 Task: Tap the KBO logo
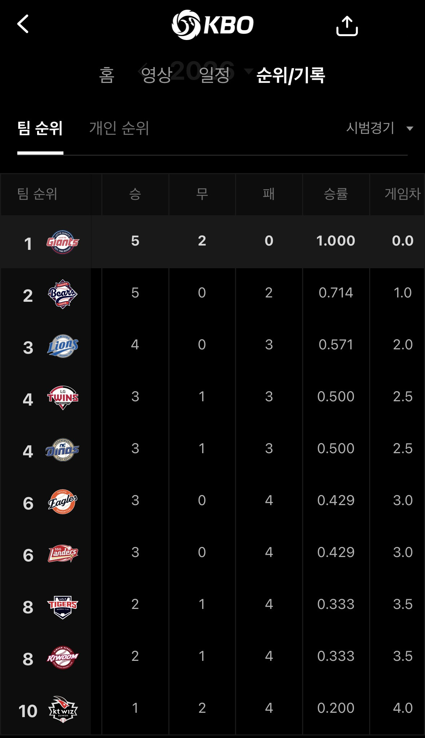(213, 25)
